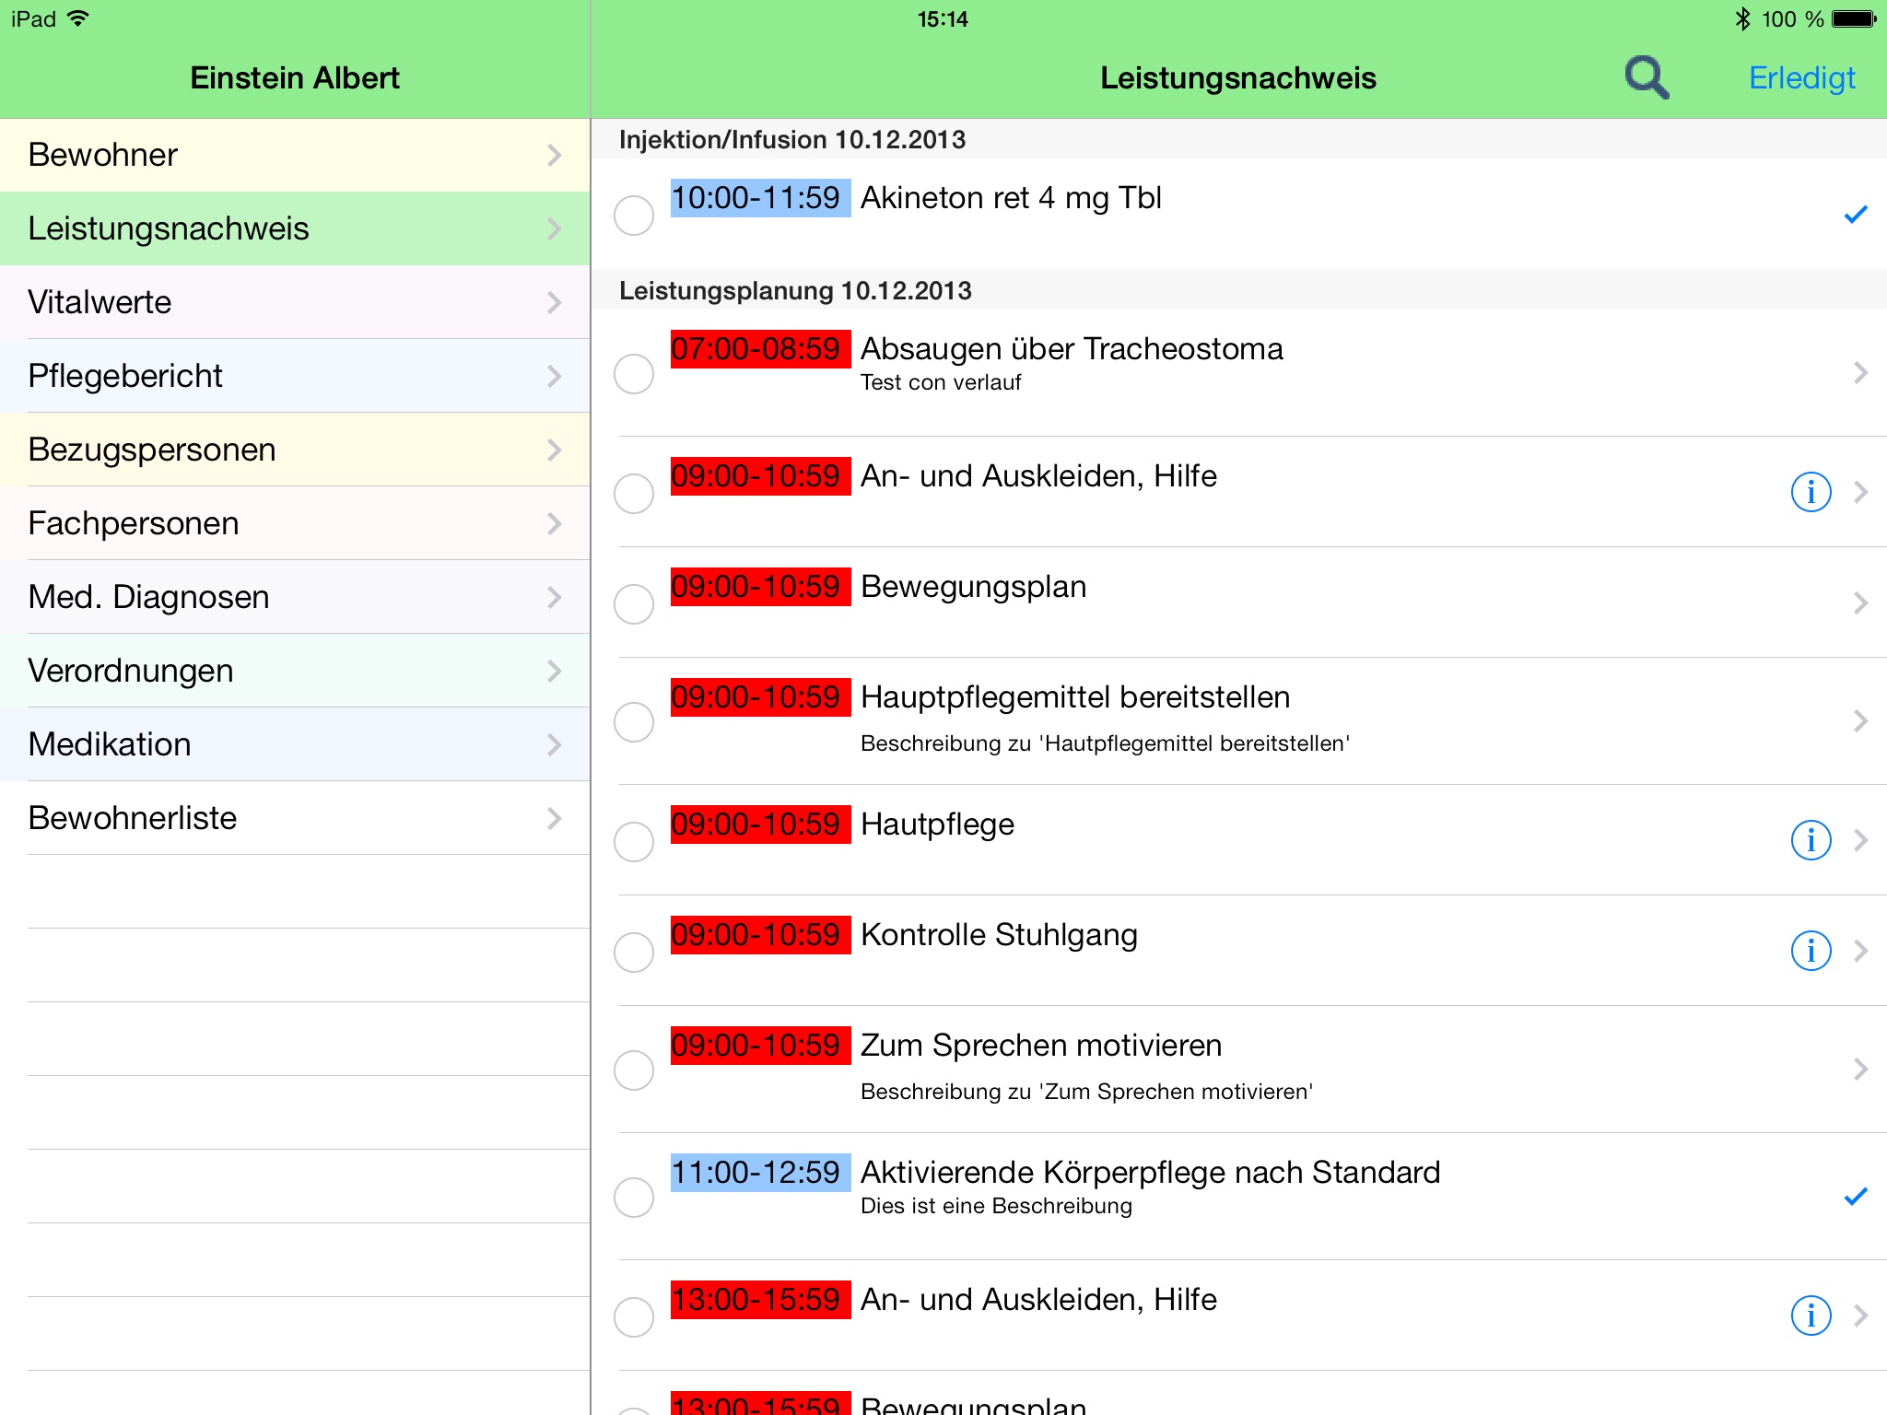
Task: Tap 'Injektion/Infusion 10.12.2013' section header
Action: (x=792, y=139)
